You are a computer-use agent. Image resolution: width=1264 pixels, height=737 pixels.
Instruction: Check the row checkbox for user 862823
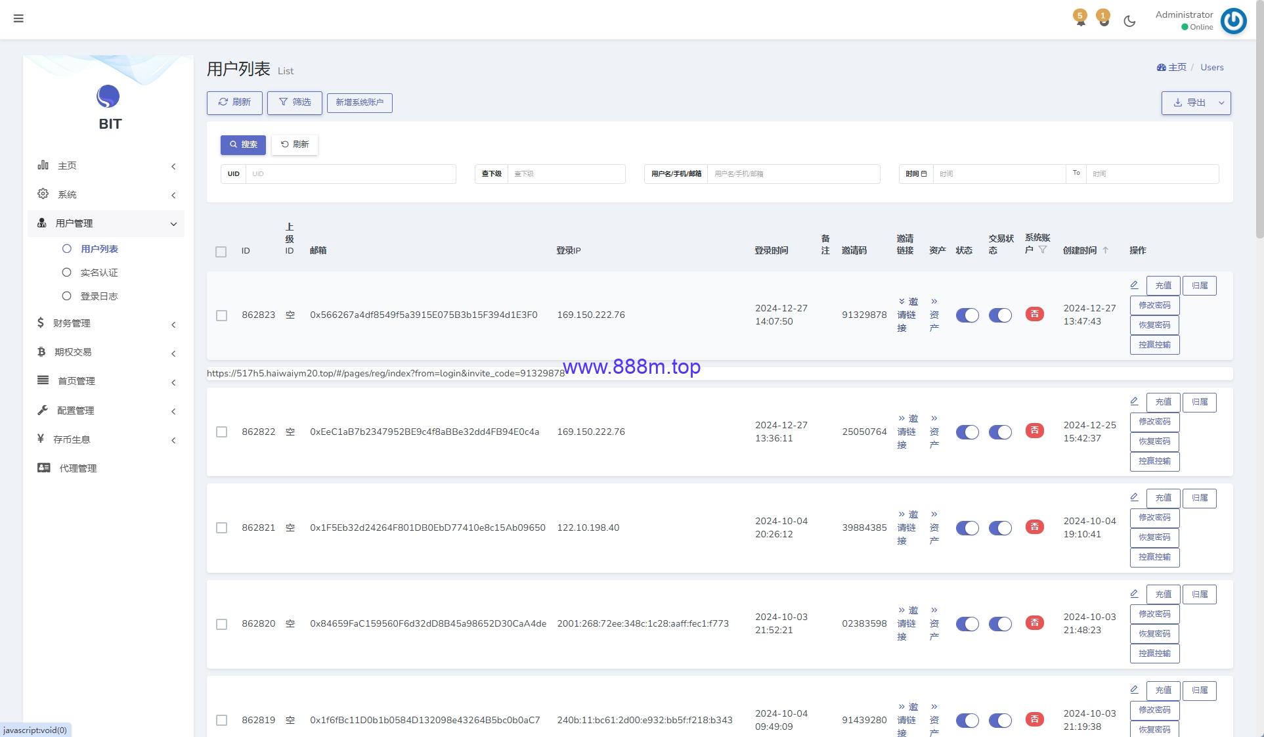click(222, 315)
